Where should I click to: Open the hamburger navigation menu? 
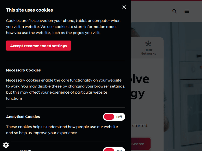(x=187, y=11)
